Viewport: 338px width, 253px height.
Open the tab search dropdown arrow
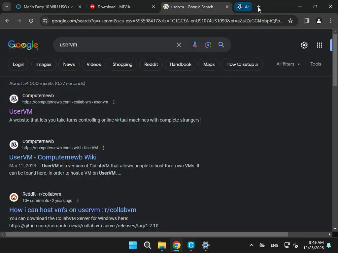point(7,7)
